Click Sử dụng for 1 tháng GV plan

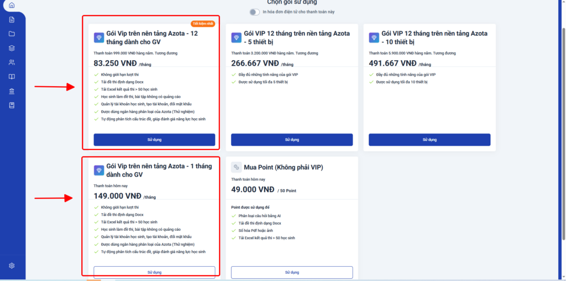[x=155, y=272]
